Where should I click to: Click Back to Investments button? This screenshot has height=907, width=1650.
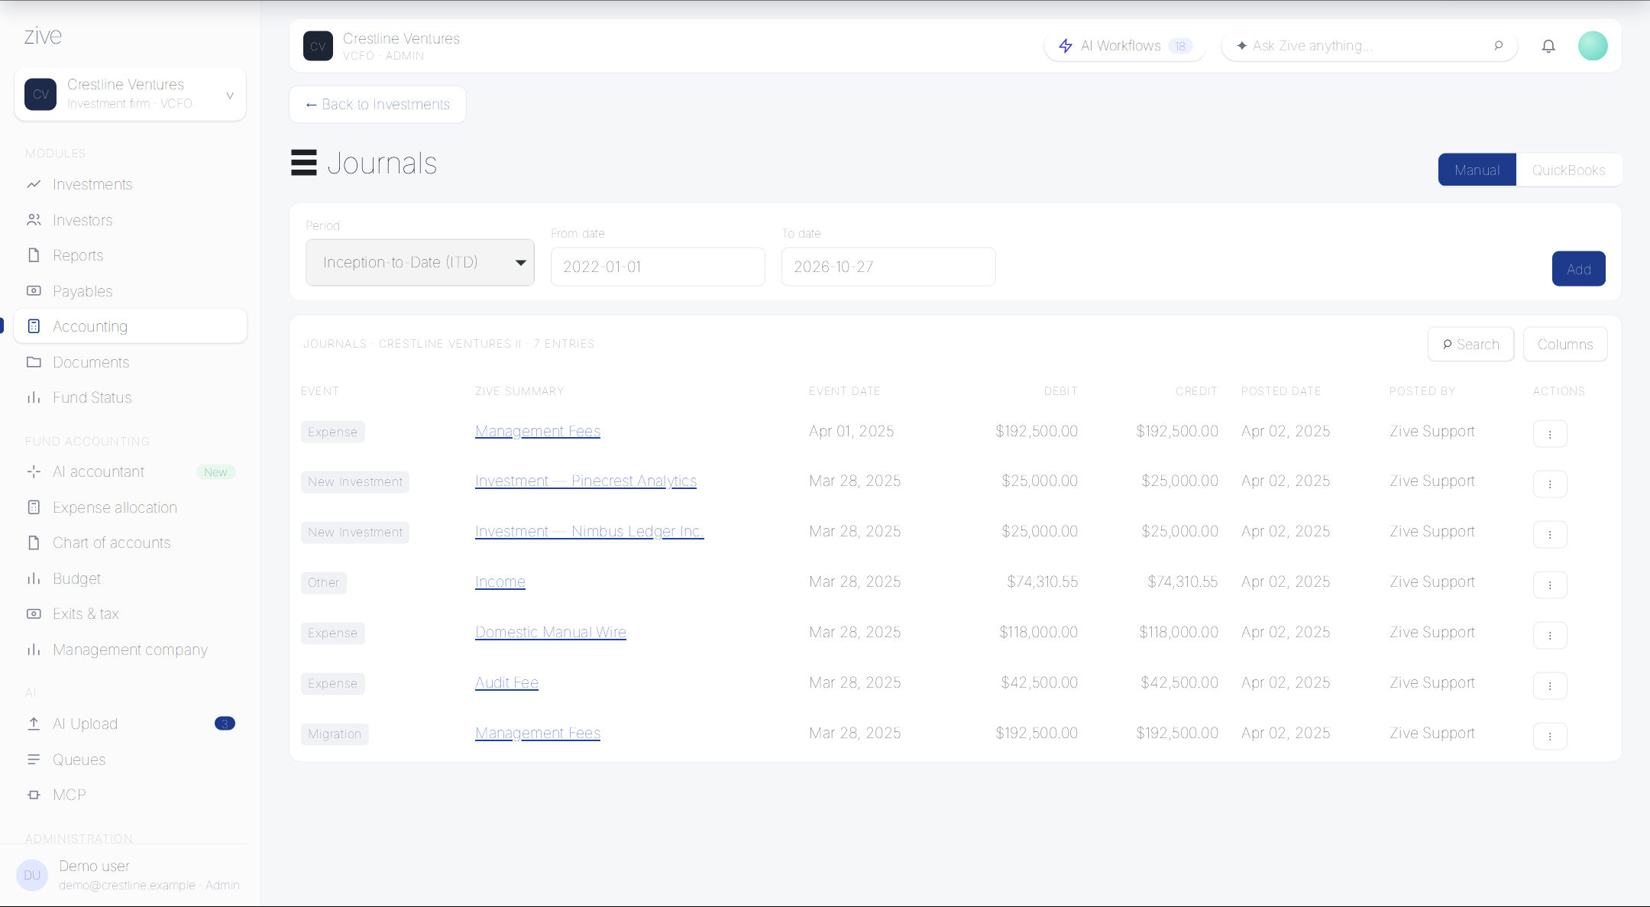click(377, 104)
